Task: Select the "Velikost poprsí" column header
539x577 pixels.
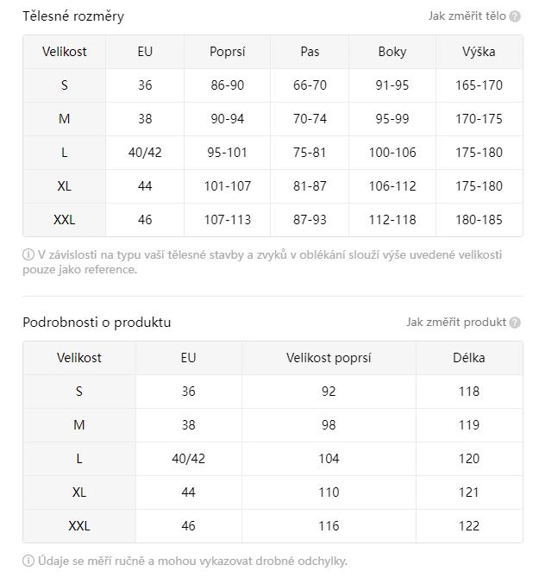Action: [329, 358]
